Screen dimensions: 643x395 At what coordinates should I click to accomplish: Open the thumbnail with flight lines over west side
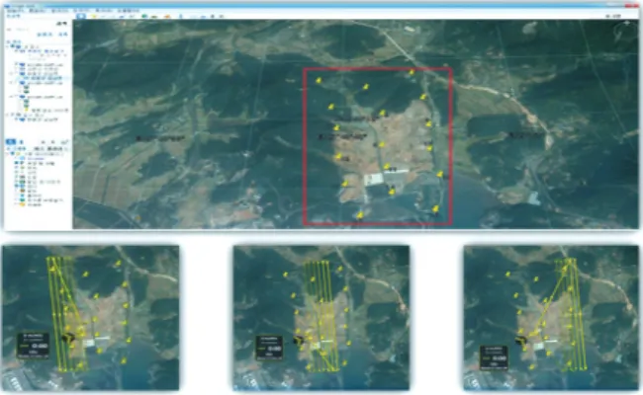91,318
